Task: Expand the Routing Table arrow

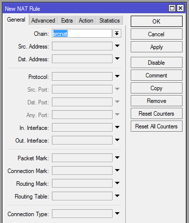Action: coord(117,196)
